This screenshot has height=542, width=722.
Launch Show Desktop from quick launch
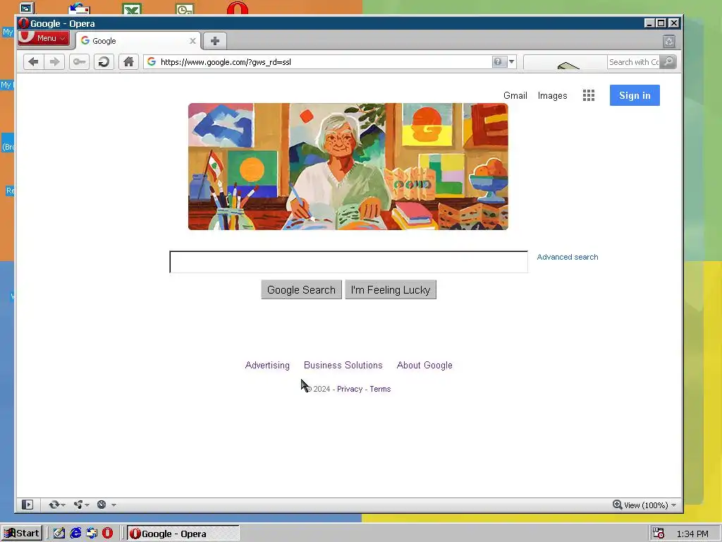click(59, 534)
